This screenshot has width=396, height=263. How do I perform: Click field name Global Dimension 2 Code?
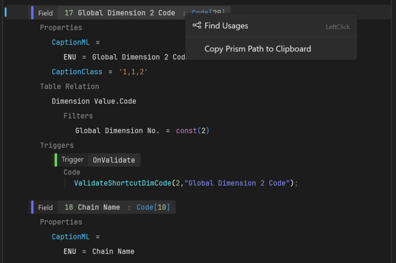pos(127,13)
